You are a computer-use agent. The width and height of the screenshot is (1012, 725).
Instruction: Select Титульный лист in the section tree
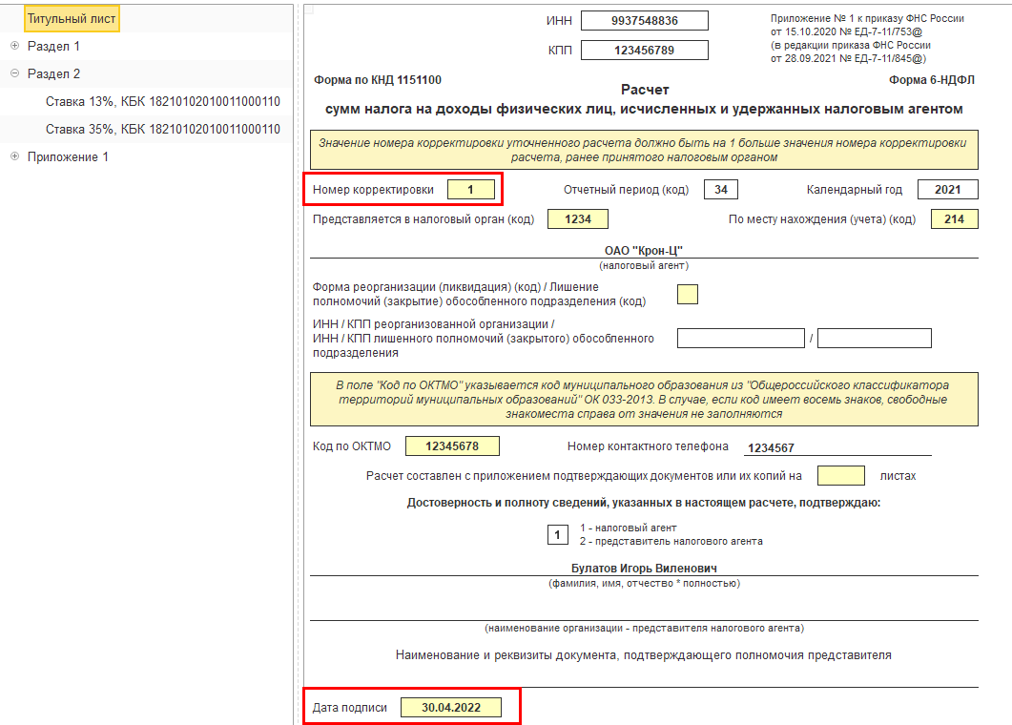[71, 19]
